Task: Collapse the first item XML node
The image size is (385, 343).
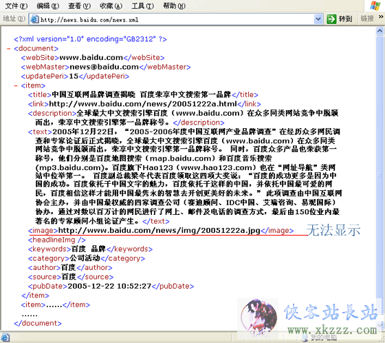Action: 16,86
